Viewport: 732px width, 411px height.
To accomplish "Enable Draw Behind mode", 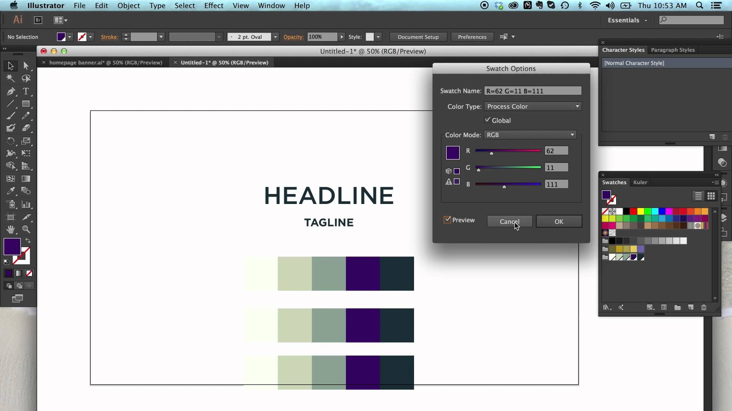I will pyautogui.click(x=19, y=285).
